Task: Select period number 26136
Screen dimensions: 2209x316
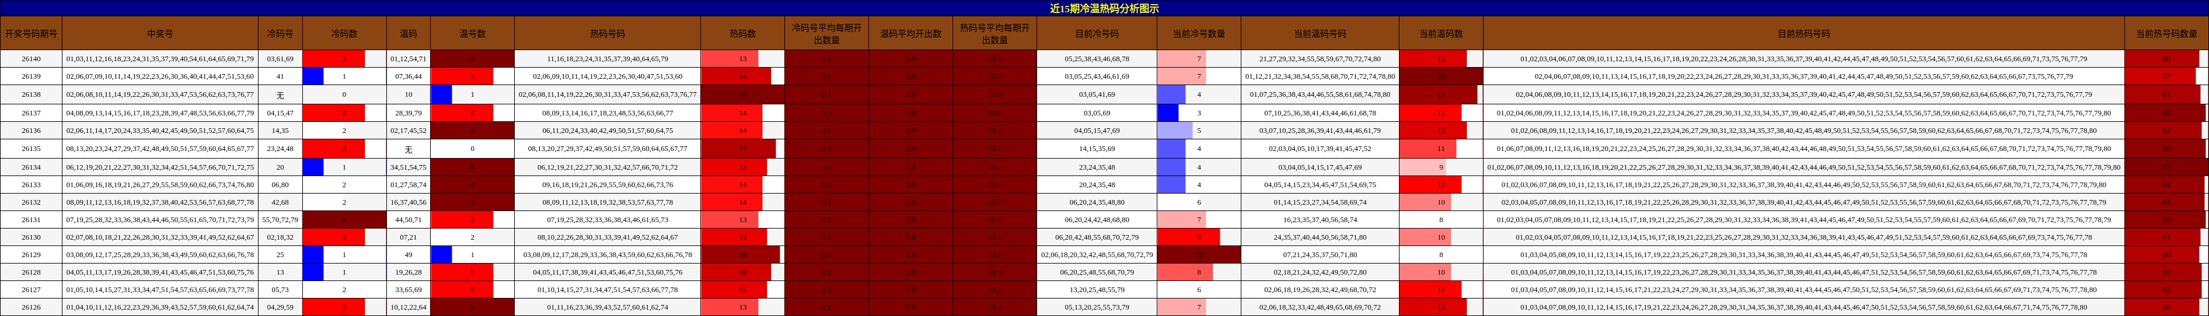Action: [x=31, y=130]
